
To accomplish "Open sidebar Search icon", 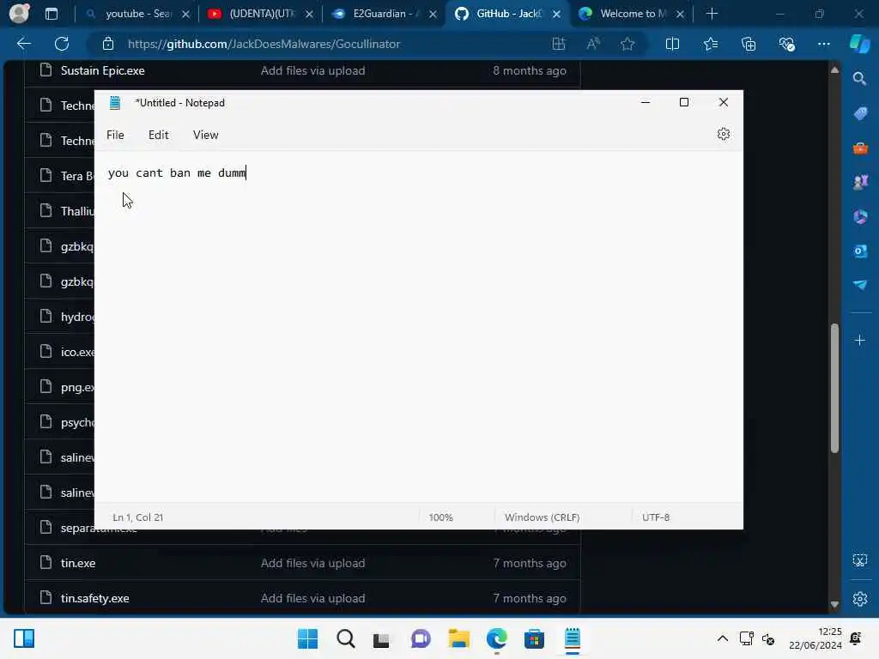I will 859,78.
